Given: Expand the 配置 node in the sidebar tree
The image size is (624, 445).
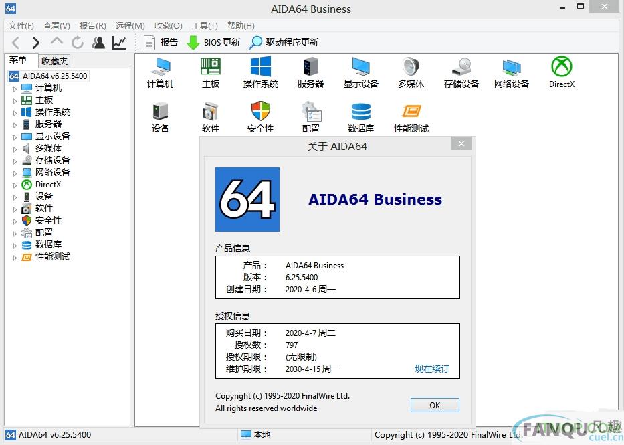Looking at the screenshot, I should (15, 234).
